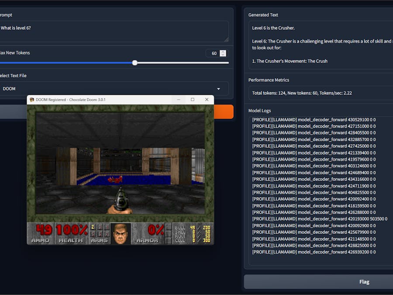The height and width of the screenshot is (295, 393).
Task: Click the red gibbed corpse in the blue pool
Action: point(115,179)
